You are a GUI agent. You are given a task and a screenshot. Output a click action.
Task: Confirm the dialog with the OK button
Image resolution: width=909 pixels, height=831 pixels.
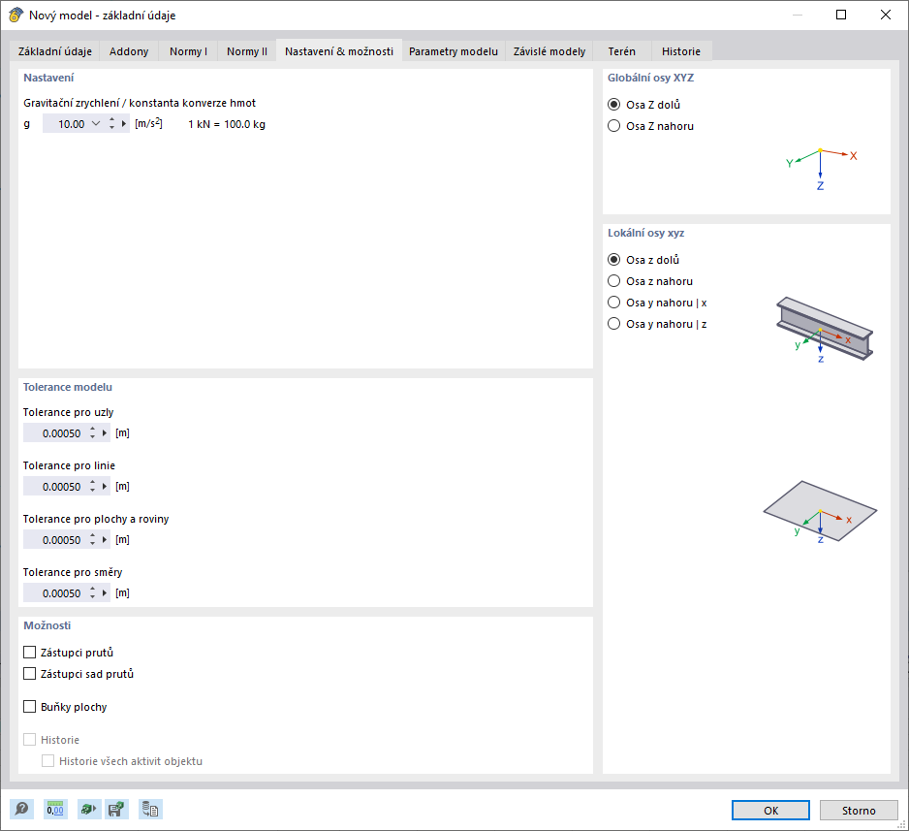pyautogui.click(x=770, y=810)
